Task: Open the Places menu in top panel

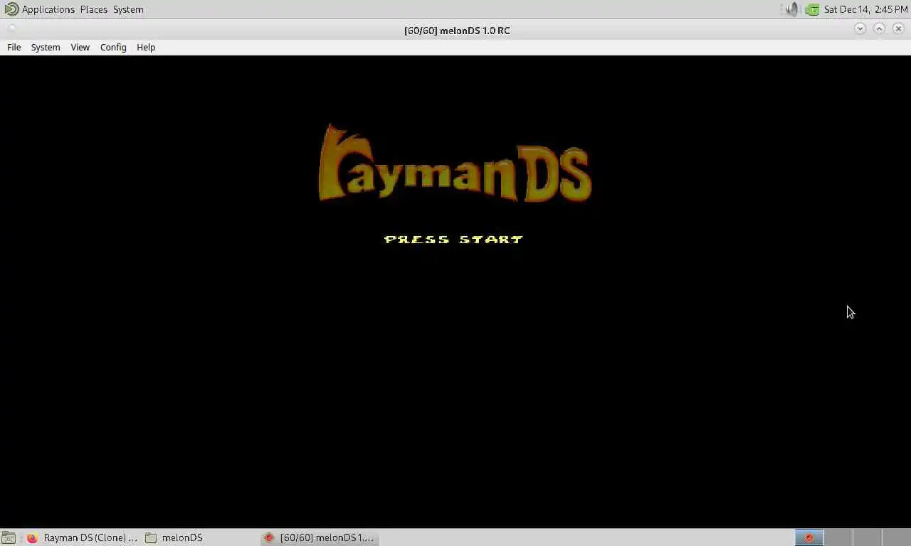Action: 94,9
